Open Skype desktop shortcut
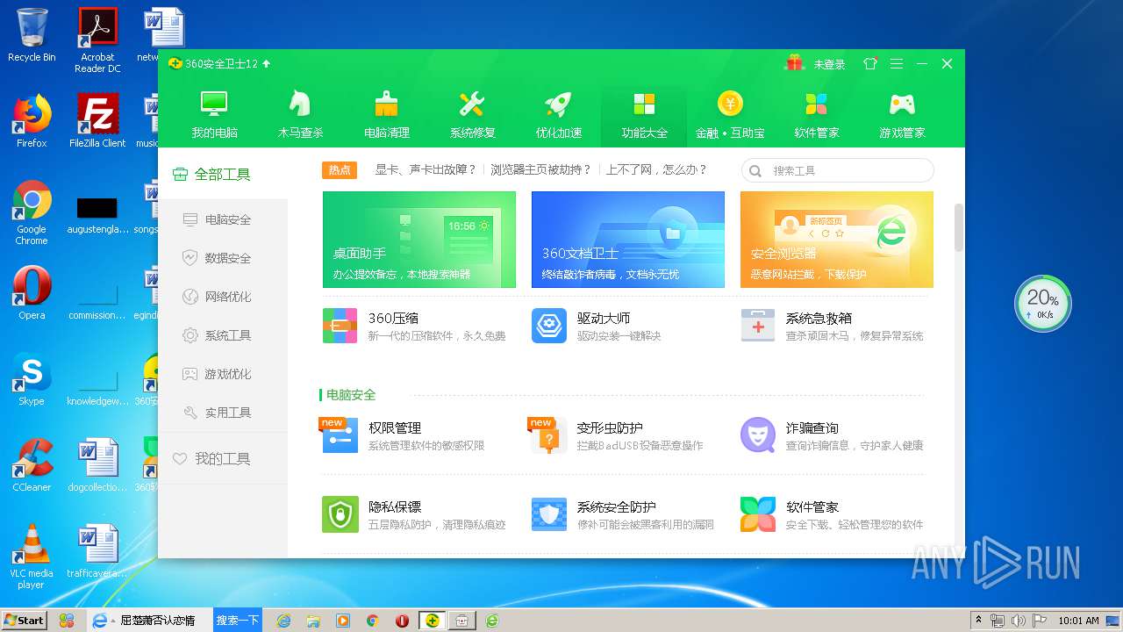 point(32,379)
